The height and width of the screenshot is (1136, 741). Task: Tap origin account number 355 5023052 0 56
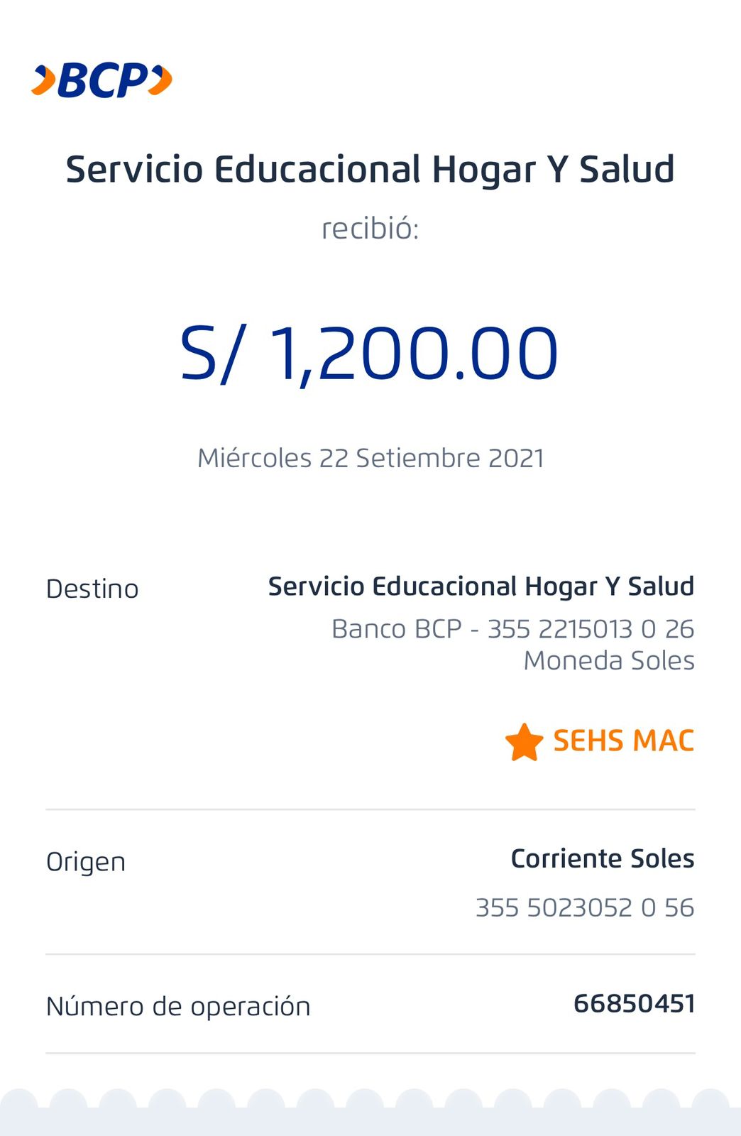pyautogui.click(x=584, y=908)
